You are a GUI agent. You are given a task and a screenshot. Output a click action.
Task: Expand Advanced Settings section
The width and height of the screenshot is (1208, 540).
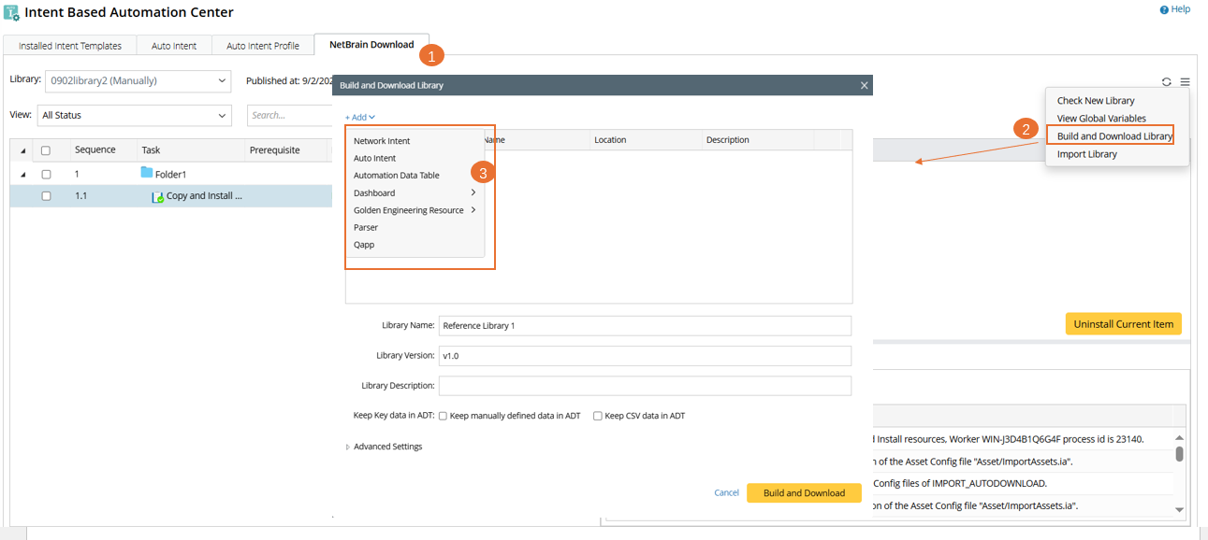point(348,447)
